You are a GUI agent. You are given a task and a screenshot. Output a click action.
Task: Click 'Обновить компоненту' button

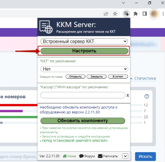83,121
